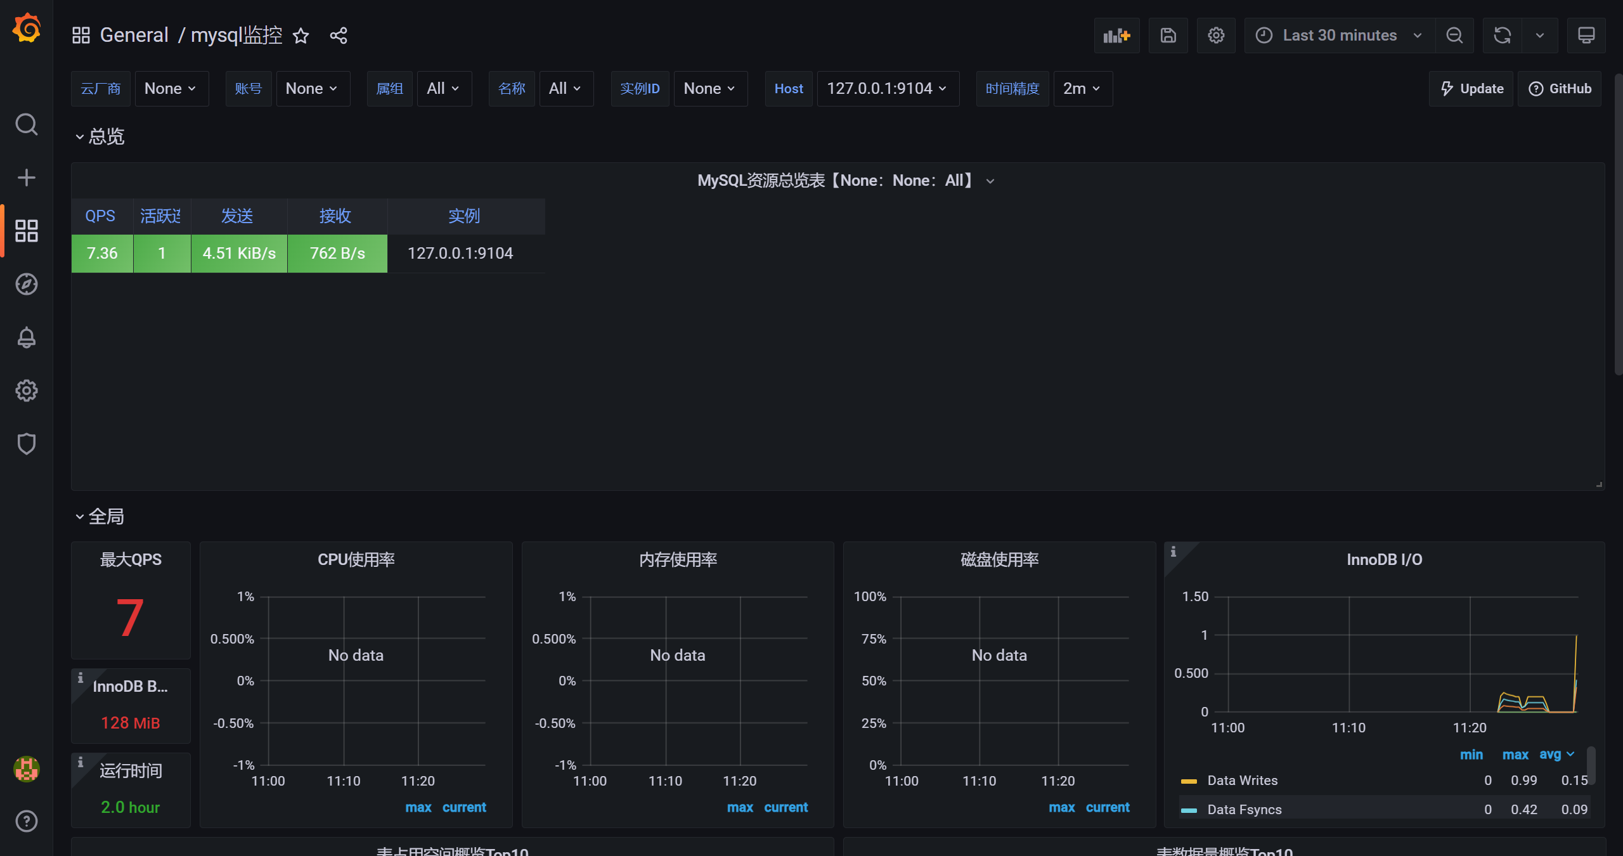This screenshot has height=856, width=1623.
Task: Open the 账号 None dropdown
Action: (x=313, y=89)
